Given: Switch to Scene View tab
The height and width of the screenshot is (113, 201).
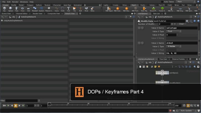Looking at the screenshot, I should tap(6, 14).
